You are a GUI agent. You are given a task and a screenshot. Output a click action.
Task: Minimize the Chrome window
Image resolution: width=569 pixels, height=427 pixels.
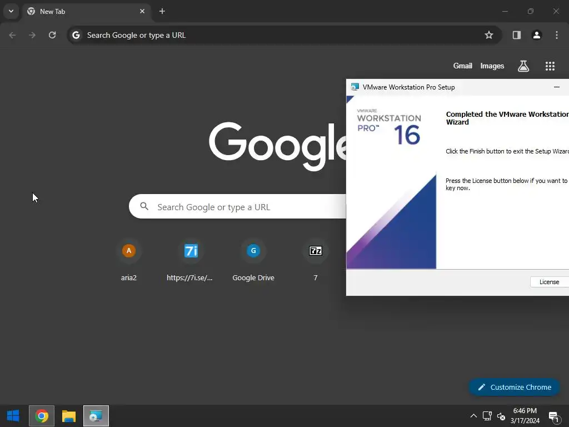pos(505,11)
